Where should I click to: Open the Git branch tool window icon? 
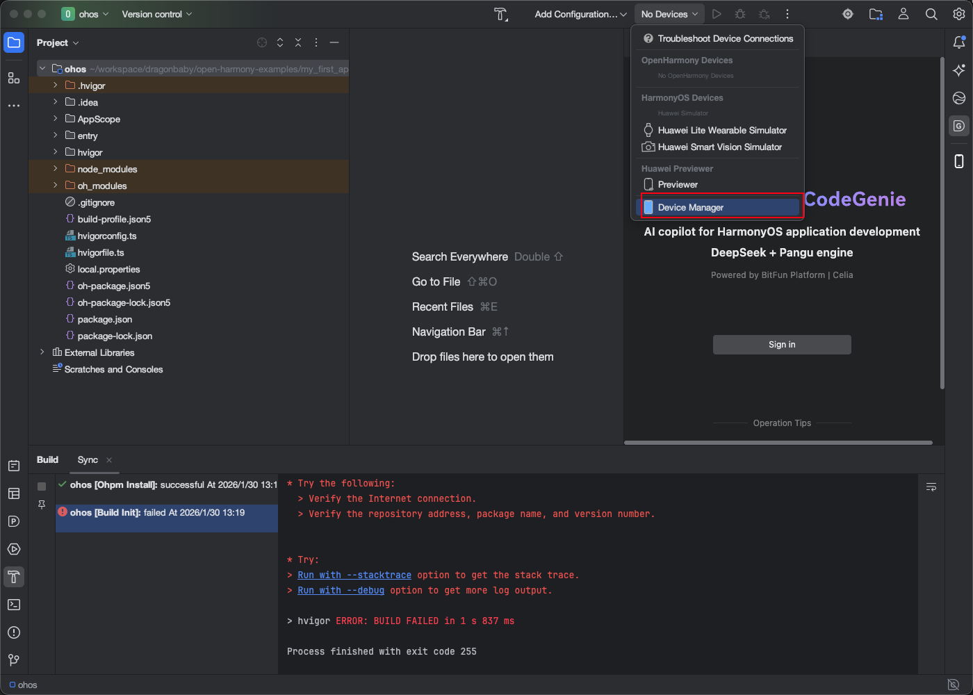14,660
